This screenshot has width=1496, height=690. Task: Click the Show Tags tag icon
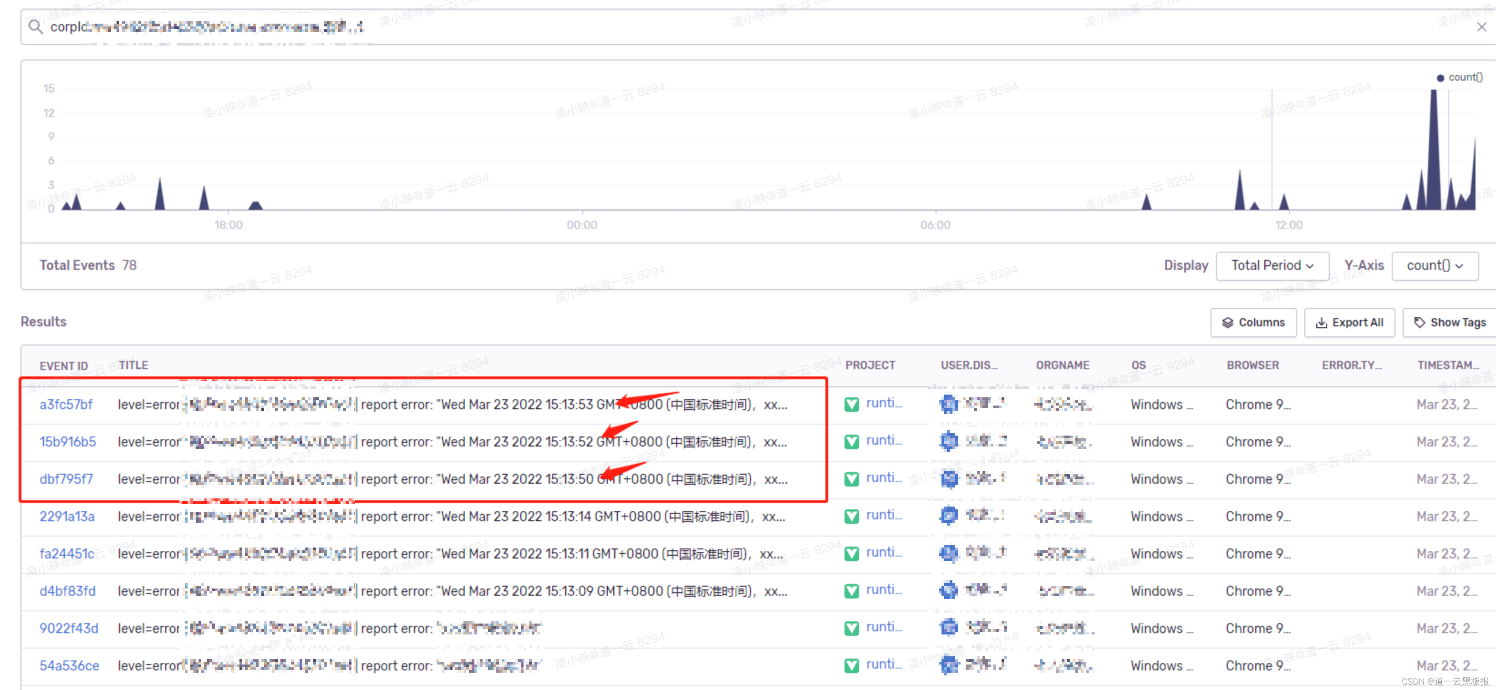click(1420, 322)
